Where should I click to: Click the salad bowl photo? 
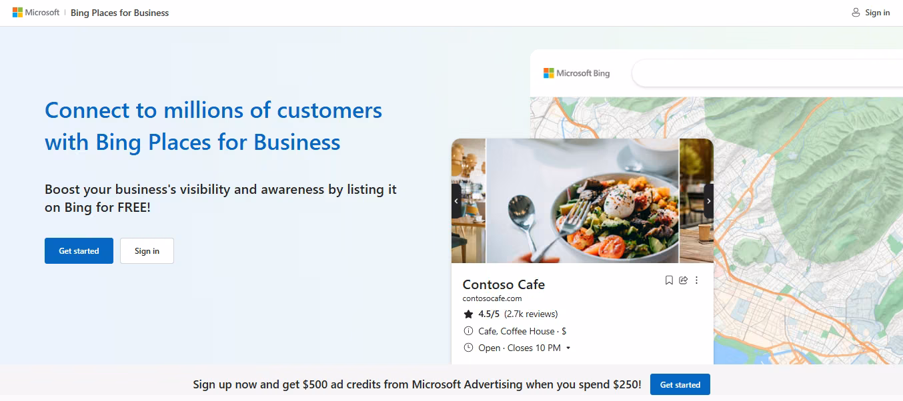(582, 201)
